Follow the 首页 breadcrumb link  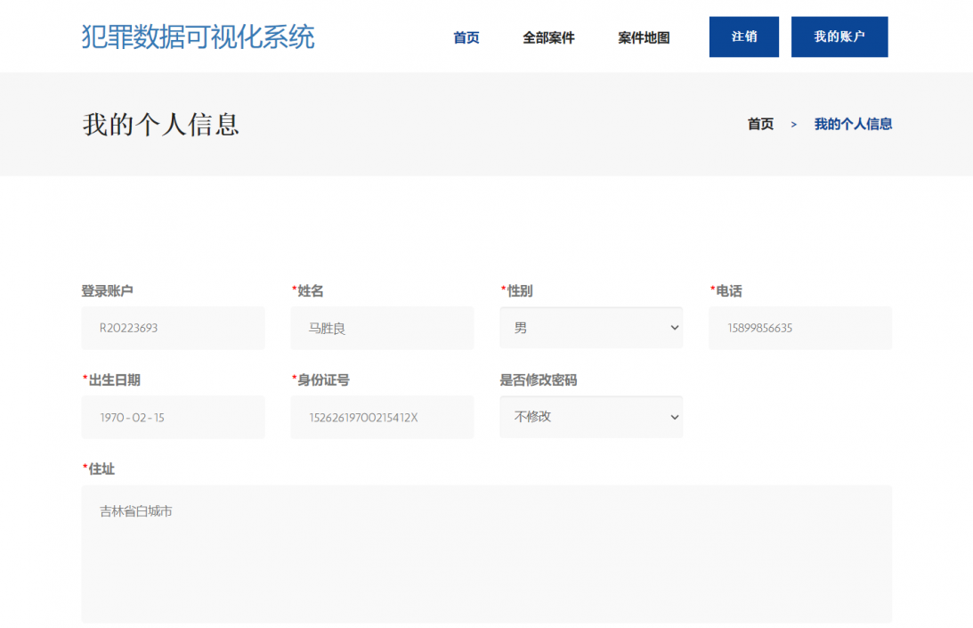point(760,124)
